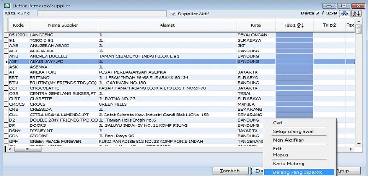This screenshot has height=176, width=368.
Task: Click the blue help icon near data counter
Action: click(x=345, y=14)
